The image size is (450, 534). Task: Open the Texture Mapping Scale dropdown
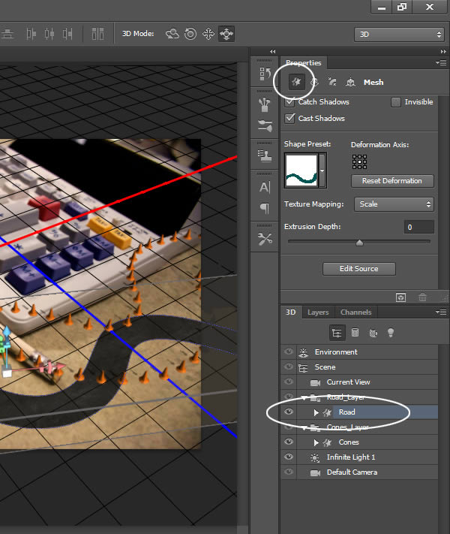[x=394, y=204]
